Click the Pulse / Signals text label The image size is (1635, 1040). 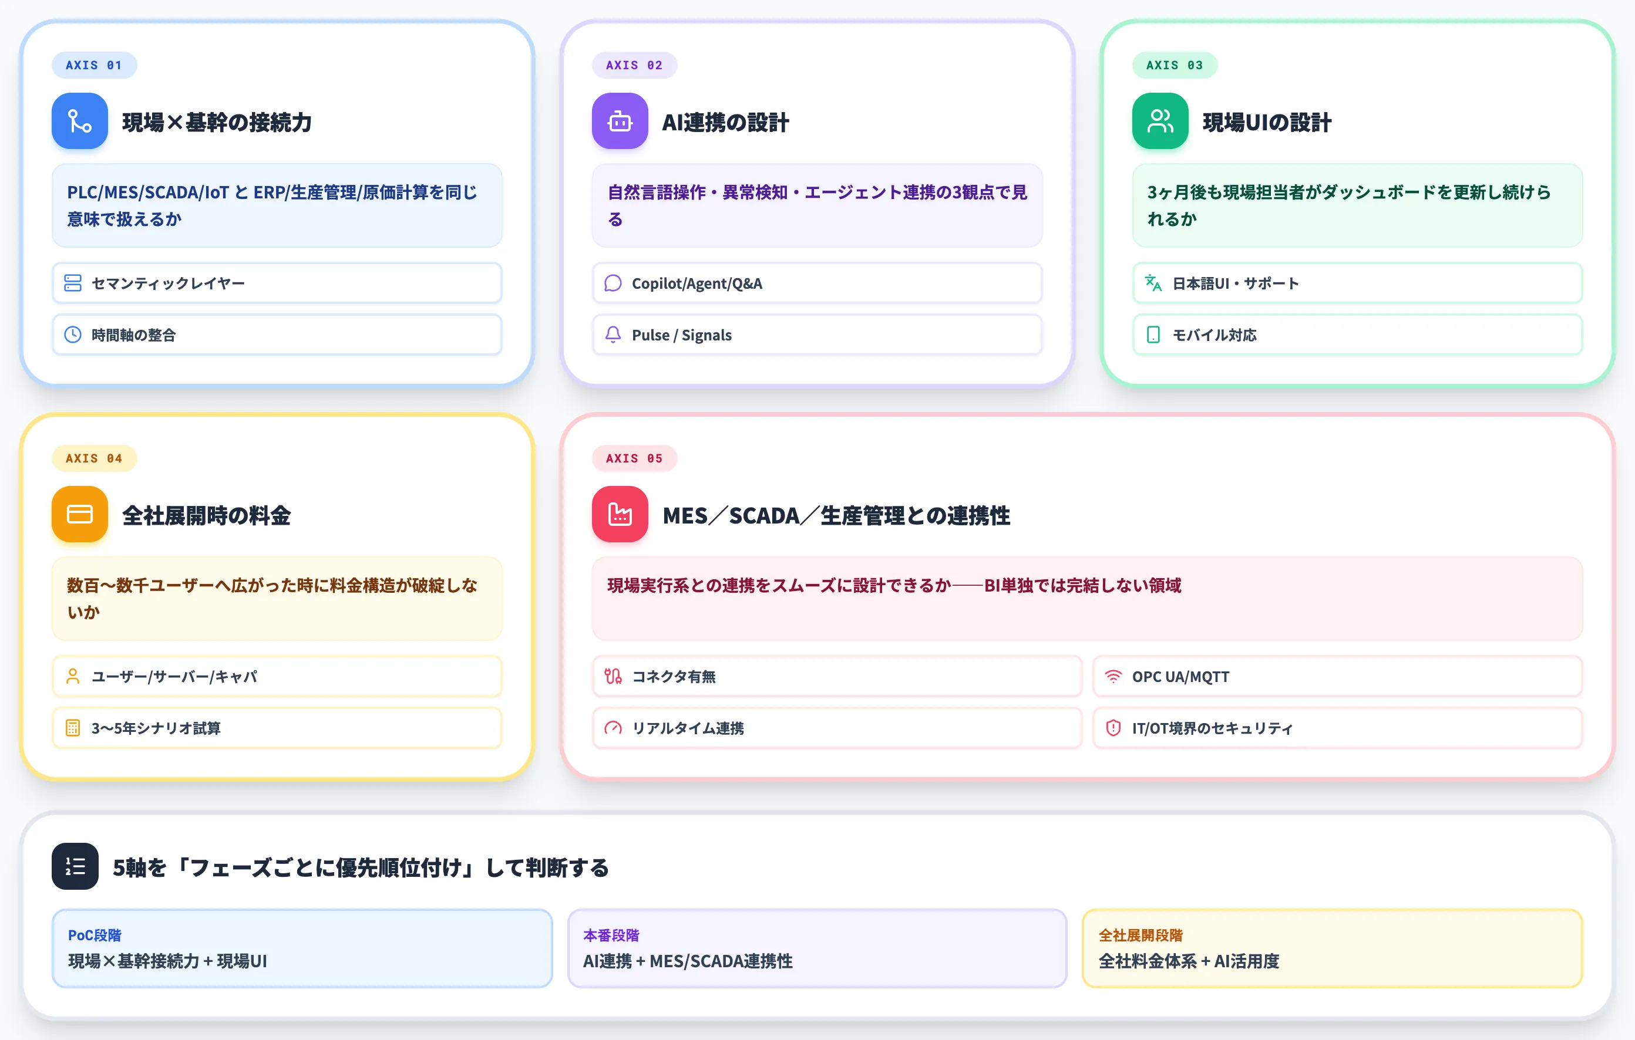[x=682, y=335]
